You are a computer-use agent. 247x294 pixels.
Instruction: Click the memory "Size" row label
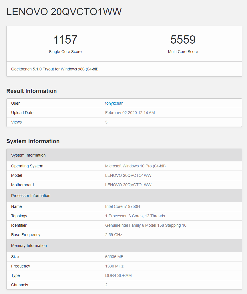(x=15, y=257)
